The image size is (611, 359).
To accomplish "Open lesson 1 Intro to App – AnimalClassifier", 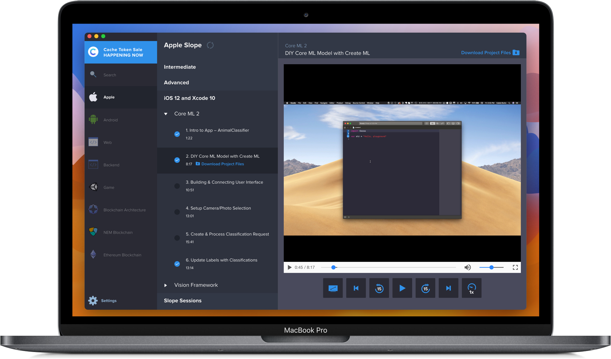I will pyautogui.click(x=217, y=134).
